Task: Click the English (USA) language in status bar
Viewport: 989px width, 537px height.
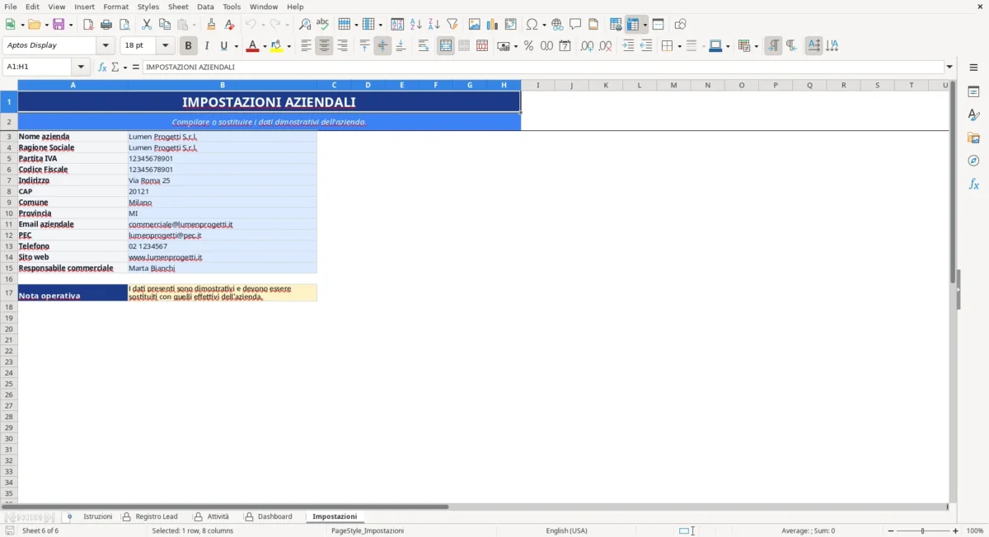Action: [x=567, y=531]
